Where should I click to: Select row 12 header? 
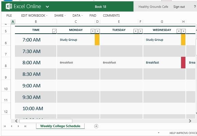pos(6,109)
